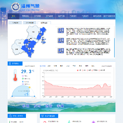This screenshot has height=123, width=123.
Task: Click the wind turbine graphic
Action: (26, 94)
